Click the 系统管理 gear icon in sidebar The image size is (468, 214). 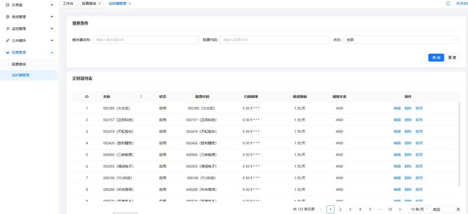pos(8,17)
